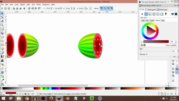Select the Zoom magnifier tool
The image size is (179, 101).
click(2, 25)
